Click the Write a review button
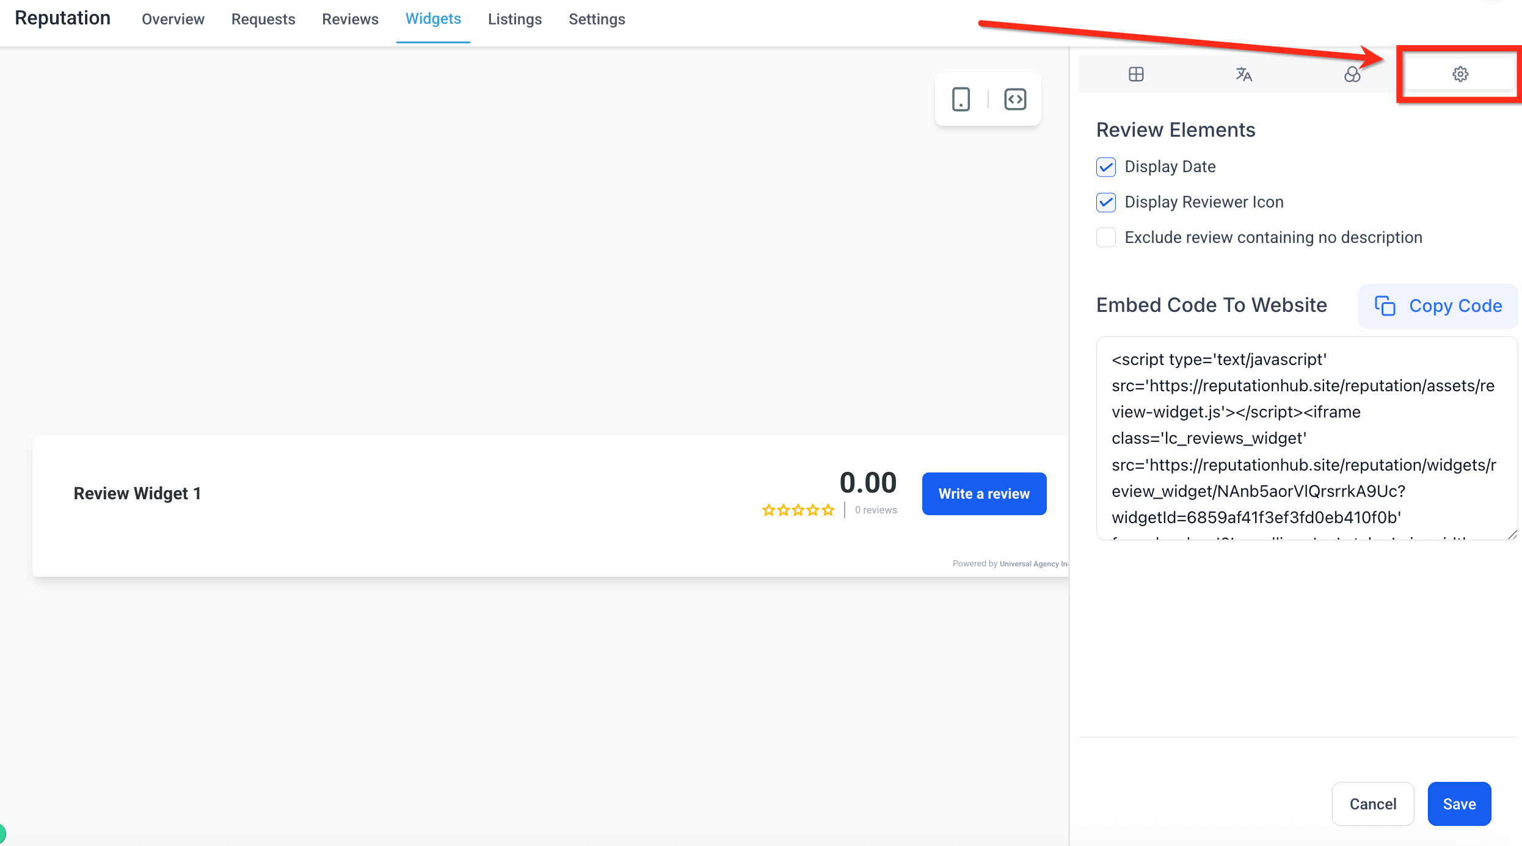Viewport: 1522px width, 846px height. [x=984, y=494]
